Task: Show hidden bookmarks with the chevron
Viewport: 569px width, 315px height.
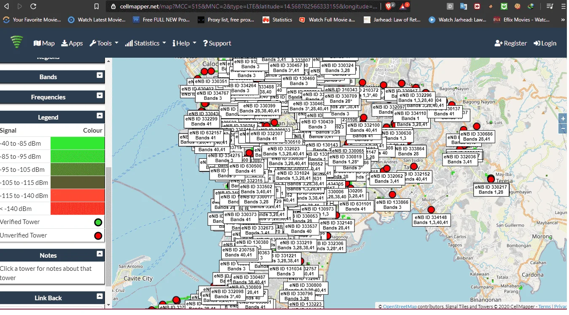Action: [563, 20]
